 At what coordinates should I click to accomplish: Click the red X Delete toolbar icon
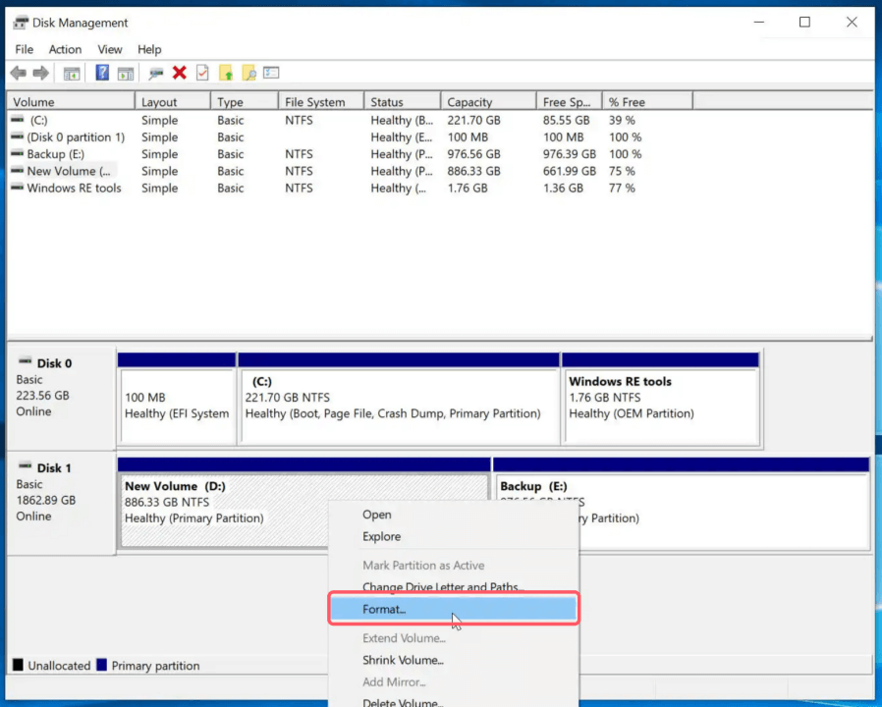coord(179,73)
